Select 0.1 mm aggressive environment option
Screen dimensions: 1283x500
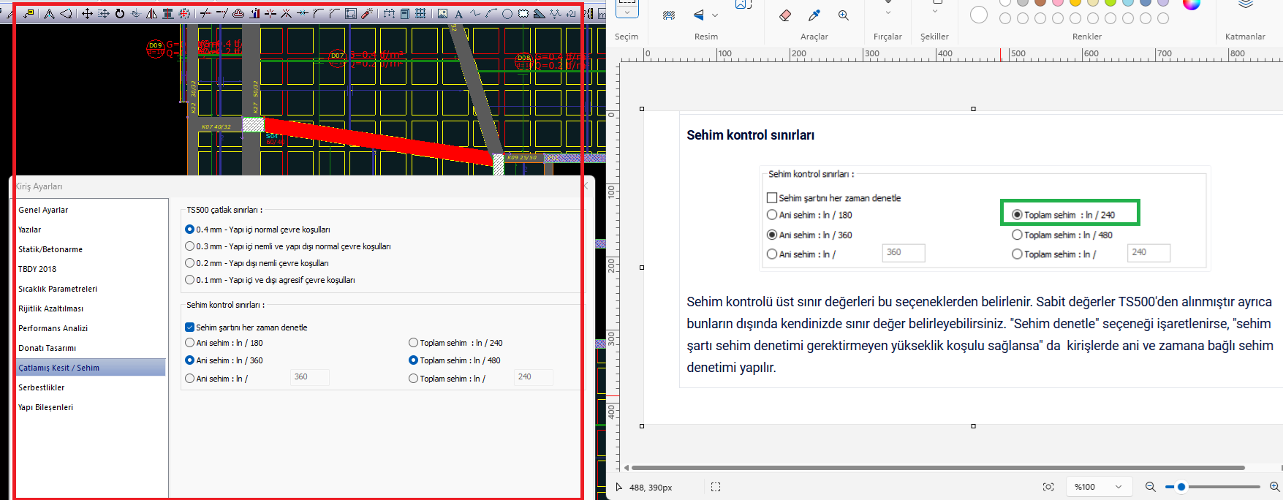click(x=189, y=280)
